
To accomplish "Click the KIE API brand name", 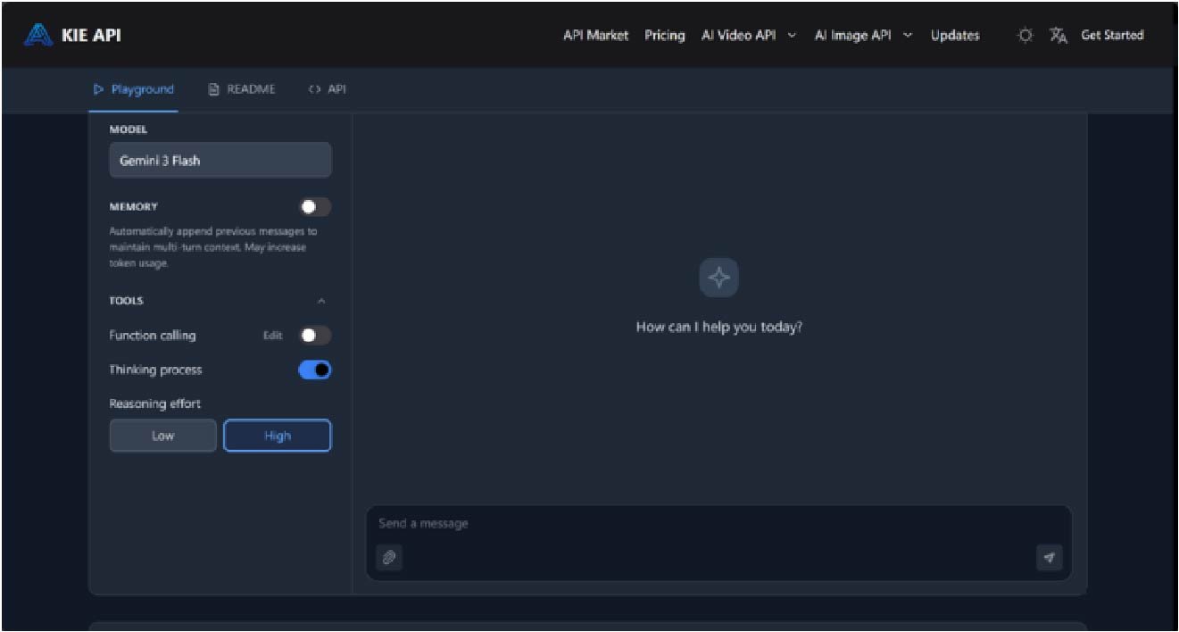I will [92, 36].
